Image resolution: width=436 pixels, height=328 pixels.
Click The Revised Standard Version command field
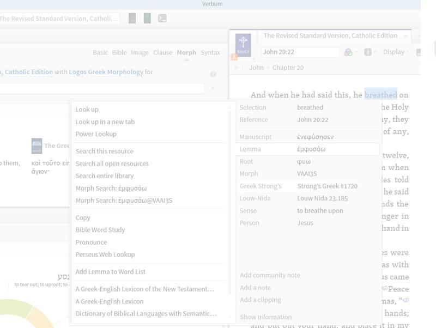[x=60, y=19]
